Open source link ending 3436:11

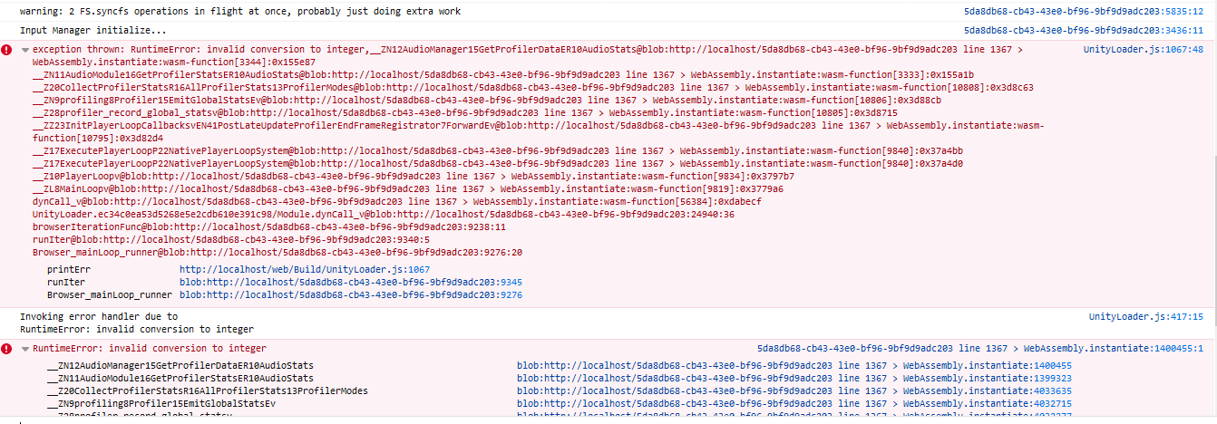click(x=1084, y=30)
